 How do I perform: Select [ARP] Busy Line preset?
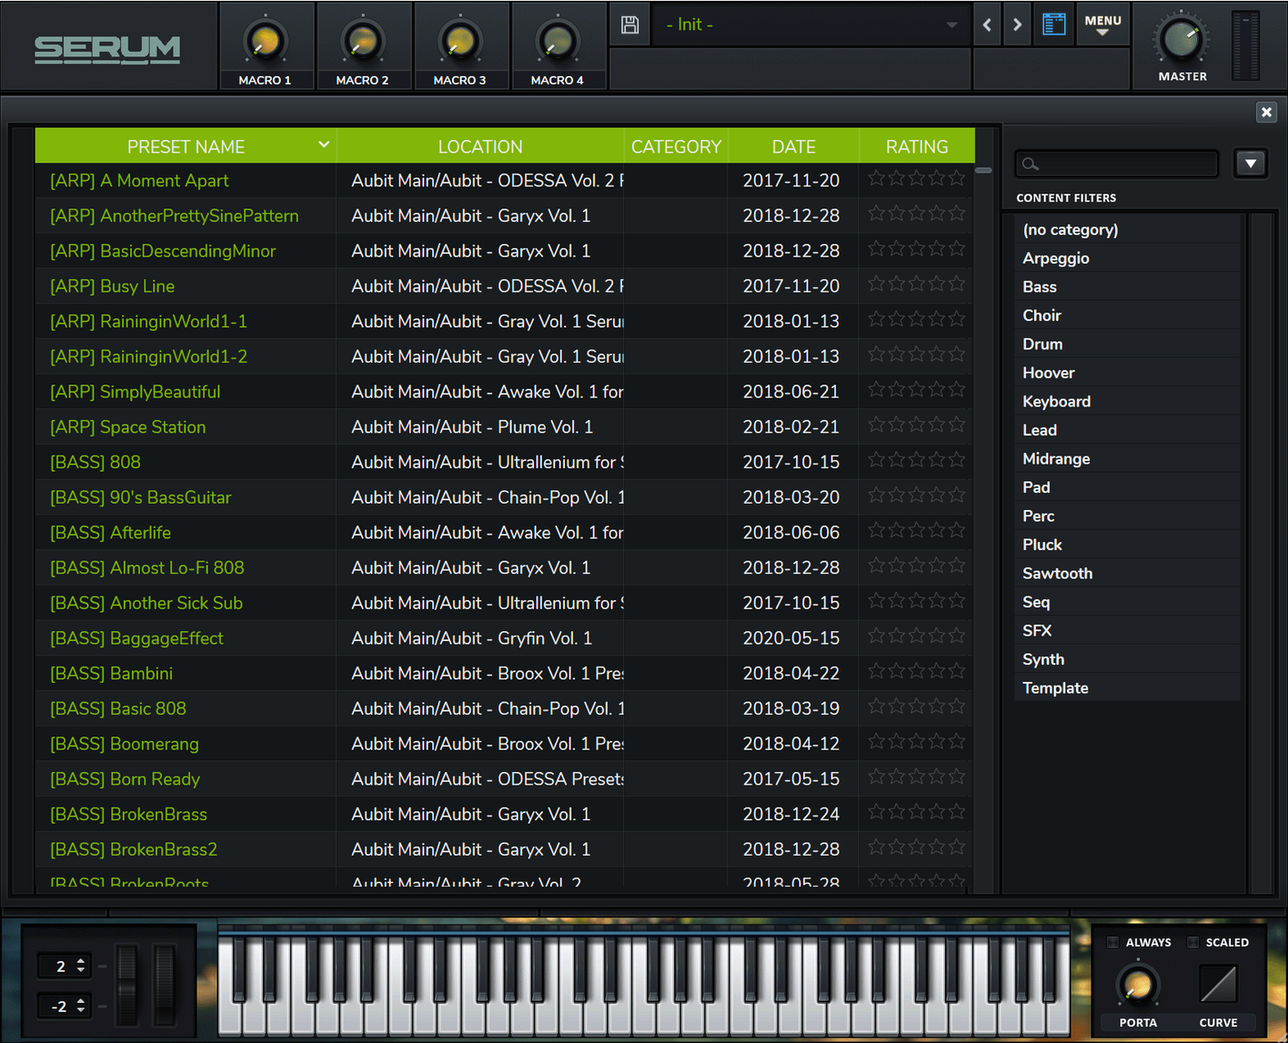[112, 286]
